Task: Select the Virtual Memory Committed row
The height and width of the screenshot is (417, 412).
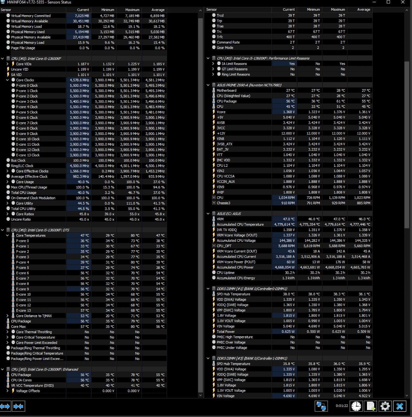Action: [83, 16]
